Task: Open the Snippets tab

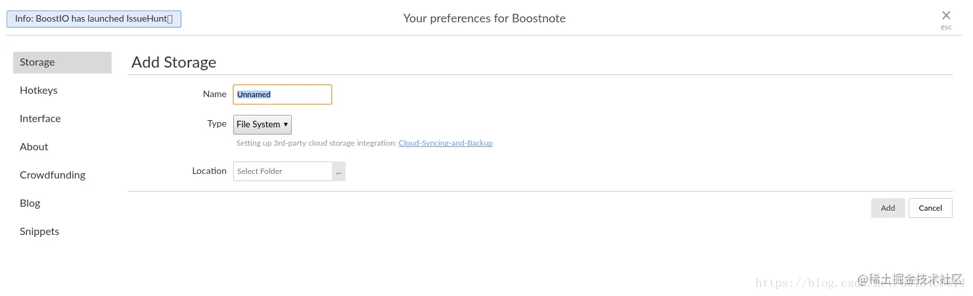Action: pos(39,232)
